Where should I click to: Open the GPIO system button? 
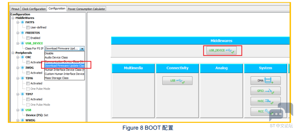(x=266, y=91)
